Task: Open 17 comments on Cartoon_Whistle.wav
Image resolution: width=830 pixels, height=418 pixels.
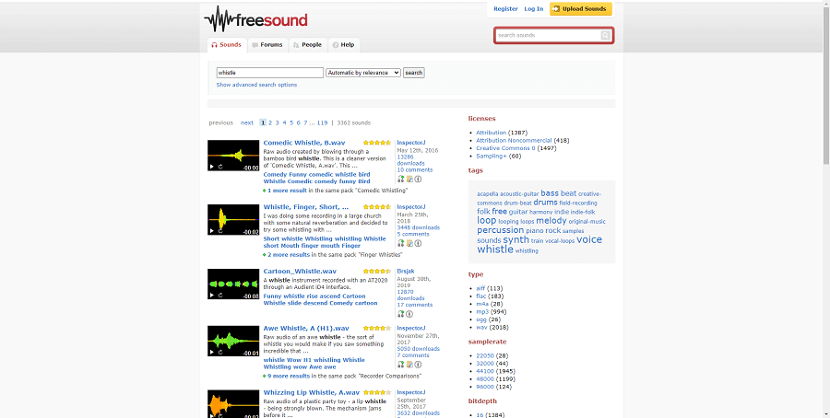Action: click(x=414, y=305)
